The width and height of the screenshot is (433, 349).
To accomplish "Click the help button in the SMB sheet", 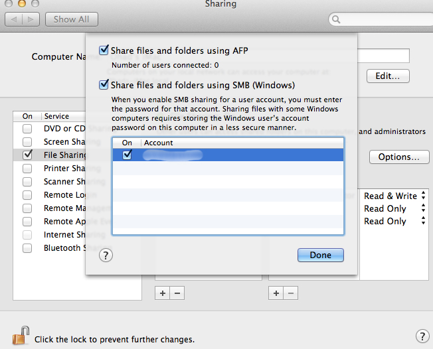I will [x=105, y=255].
